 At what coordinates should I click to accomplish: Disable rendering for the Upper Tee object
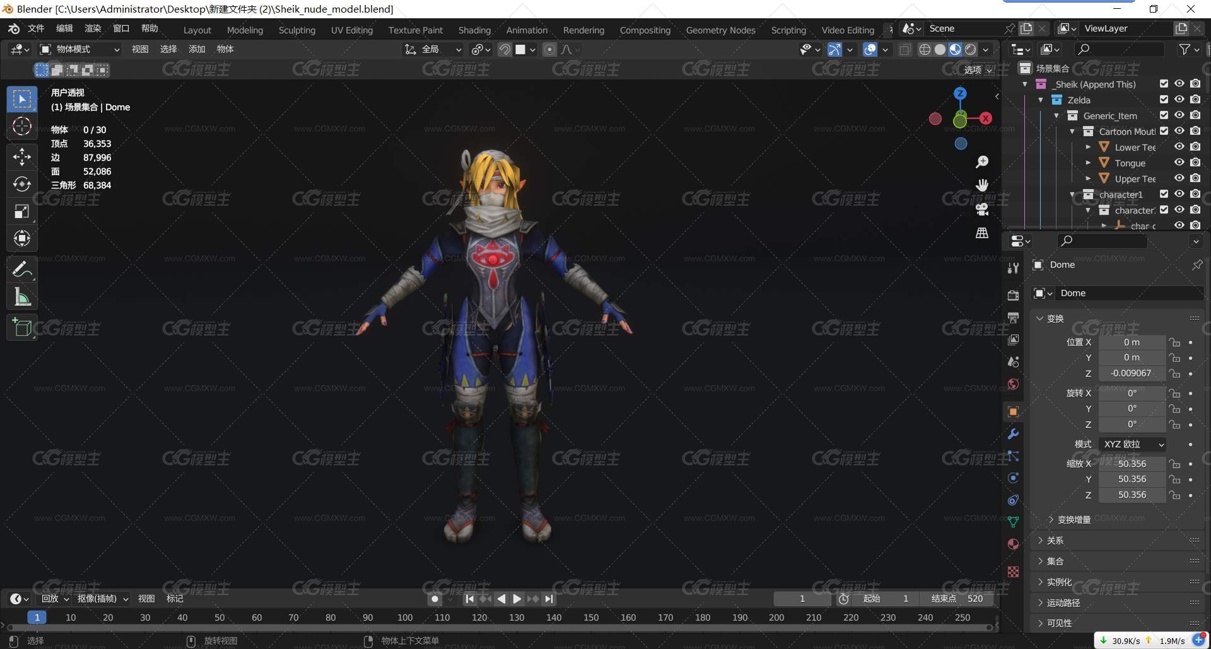[1195, 178]
